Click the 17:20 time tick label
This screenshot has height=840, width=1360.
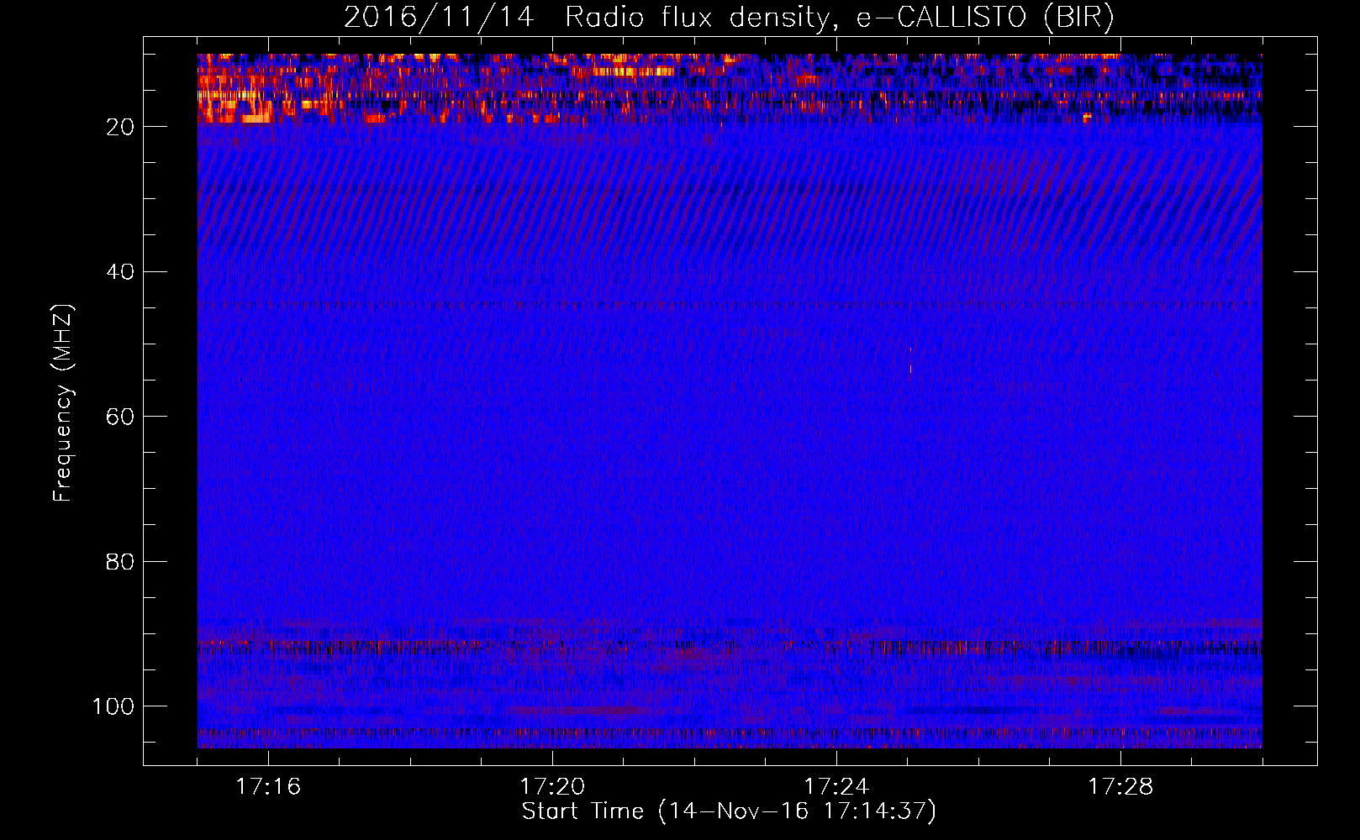pyautogui.click(x=552, y=787)
